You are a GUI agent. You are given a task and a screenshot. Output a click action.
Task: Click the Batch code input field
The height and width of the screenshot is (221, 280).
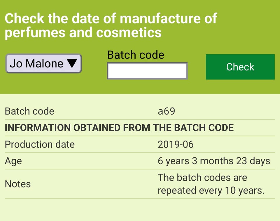click(147, 71)
